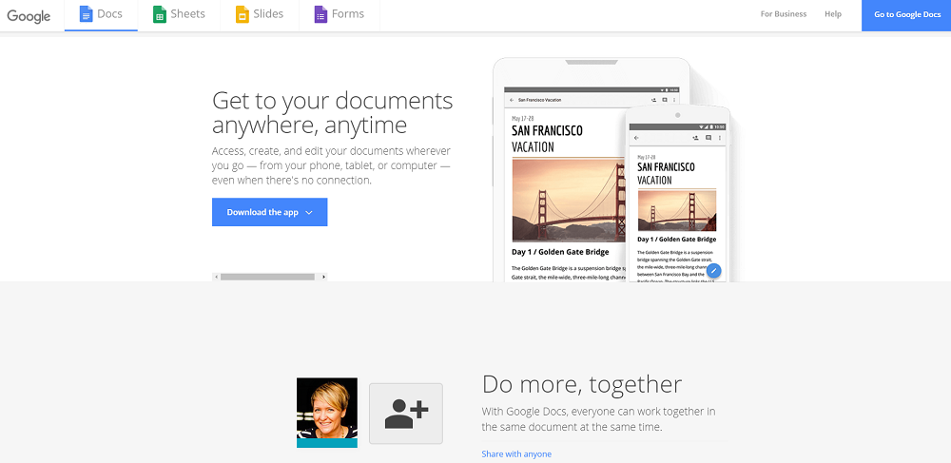Click the add-person icon in tablet toolbar

click(654, 100)
